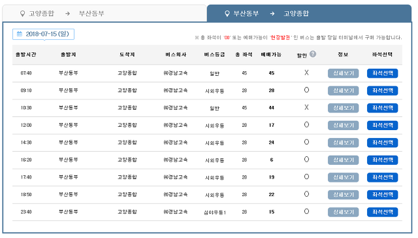
Task: Click the 도착지 column header
Action: (127, 55)
